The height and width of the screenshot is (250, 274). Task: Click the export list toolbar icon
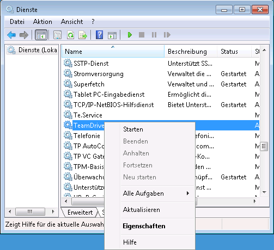(83, 35)
